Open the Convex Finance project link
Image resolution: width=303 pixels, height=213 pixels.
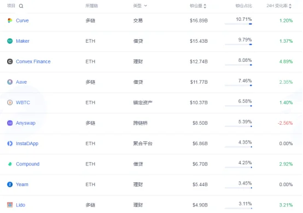pos(33,61)
